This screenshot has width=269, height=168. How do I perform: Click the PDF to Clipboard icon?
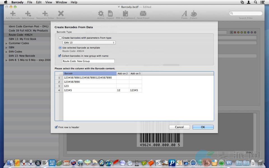tap(125, 14)
